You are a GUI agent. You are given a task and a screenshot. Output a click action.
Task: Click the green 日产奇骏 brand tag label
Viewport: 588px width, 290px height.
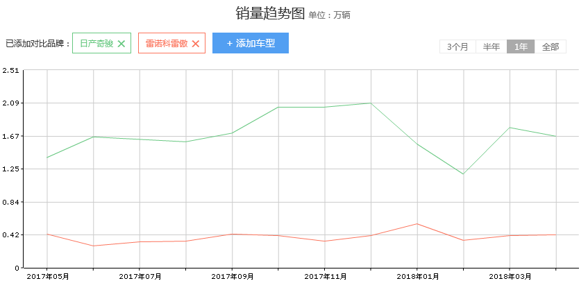coord(96,44)
